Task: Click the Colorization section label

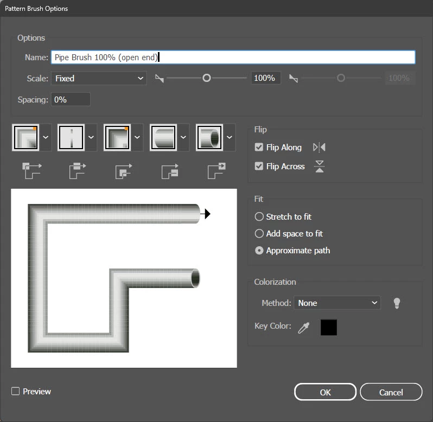Action: pyautogui.click(x=275, y=282)
